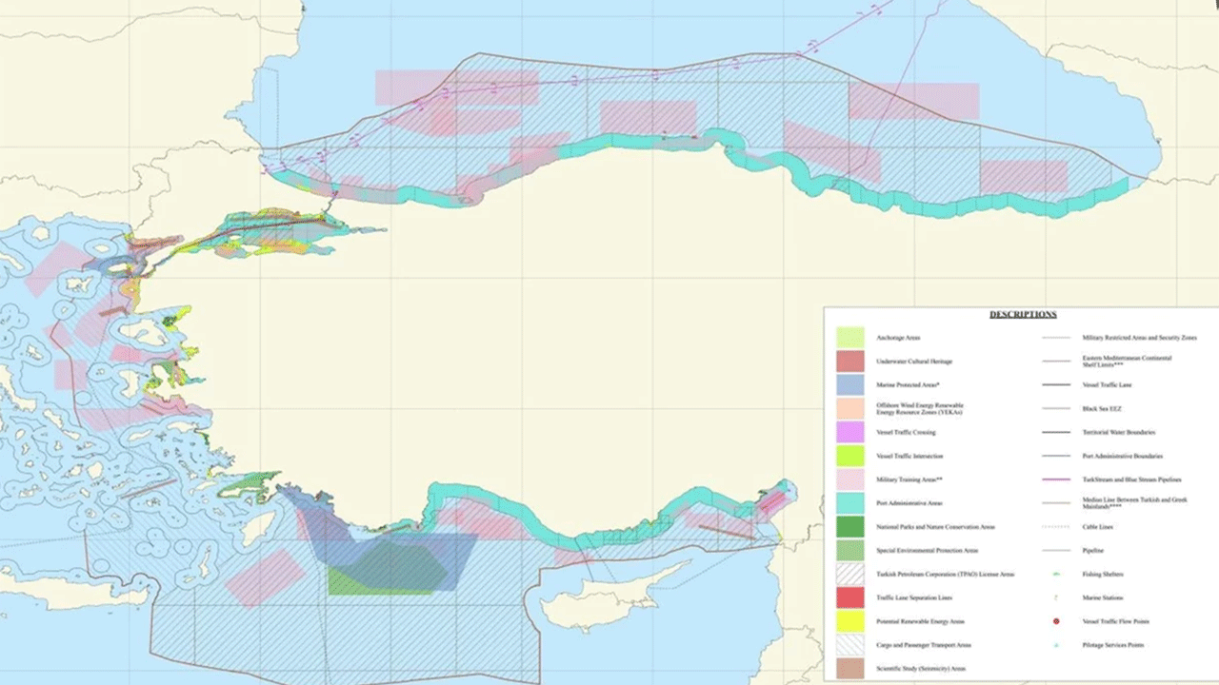Pick the Potential Renewable Energy Areas yellow swatch
The width and height of the screenshot is (1219, 685).
pos(849,621)
